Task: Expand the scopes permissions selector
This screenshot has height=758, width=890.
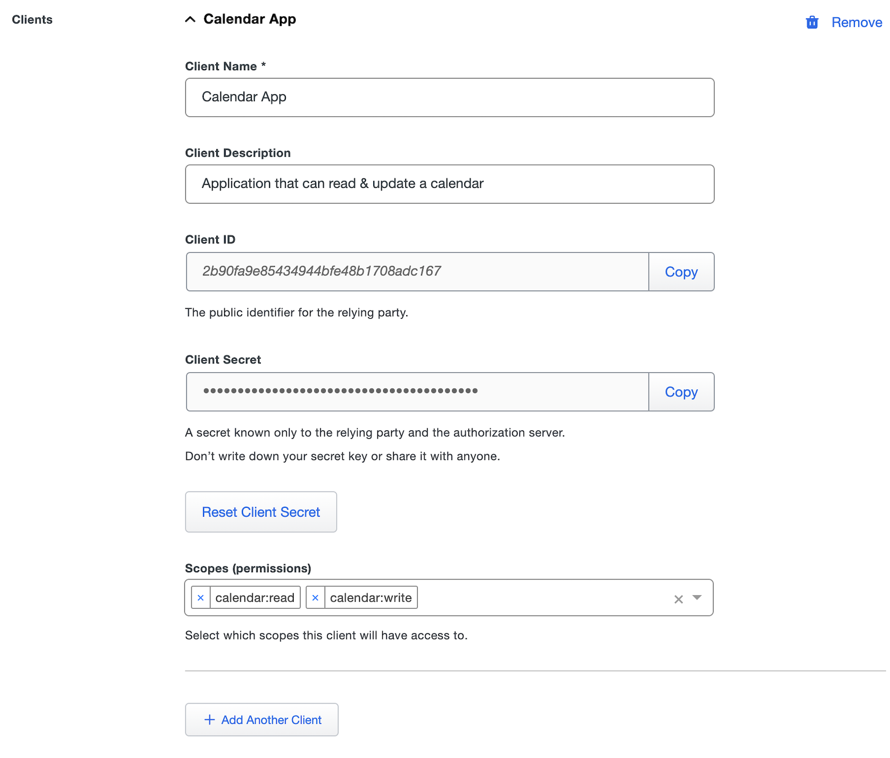Action: (x=697, y=598)
